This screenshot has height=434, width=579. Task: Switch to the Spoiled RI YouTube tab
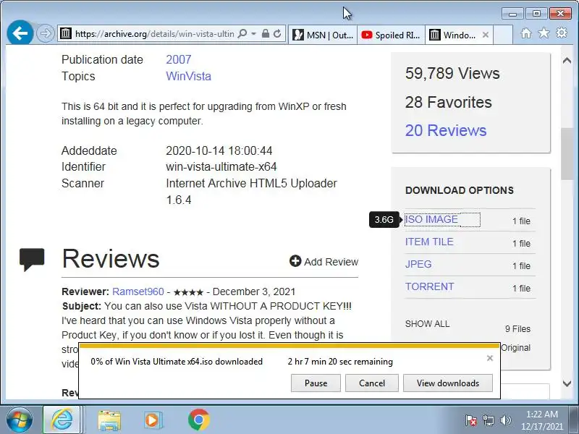pyautogui.click(x=391, y=35)
